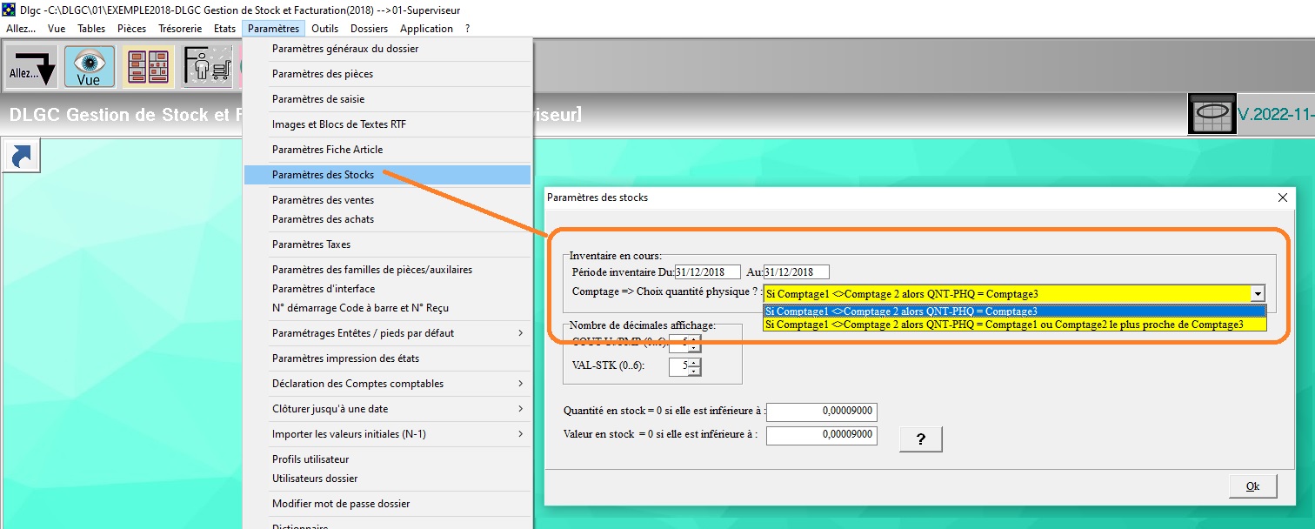Click the calendar icon beside the version

[1212, 113]
